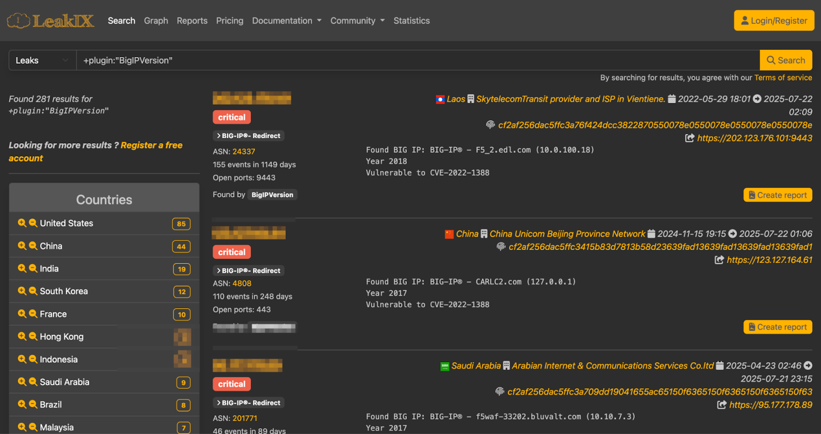Viewport: 821px width, 434px height.
Task: Click the plus magnifier beside India
Action: (22, 269)
